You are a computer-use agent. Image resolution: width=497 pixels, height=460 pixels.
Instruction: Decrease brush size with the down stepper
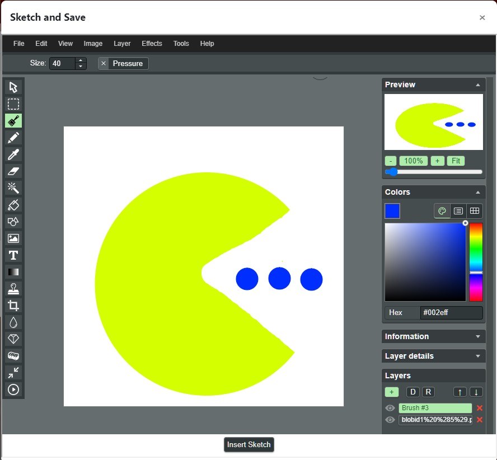coord(81,66)
